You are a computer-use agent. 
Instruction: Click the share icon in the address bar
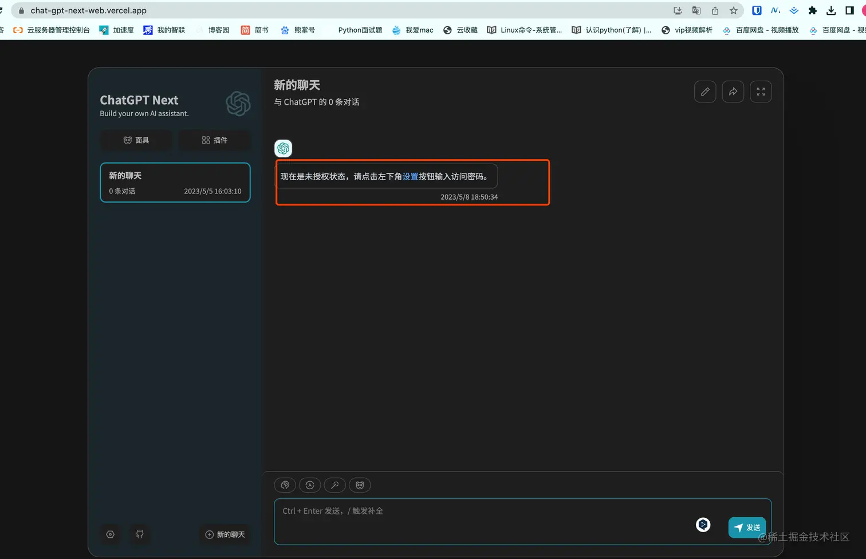click(715, 10)
